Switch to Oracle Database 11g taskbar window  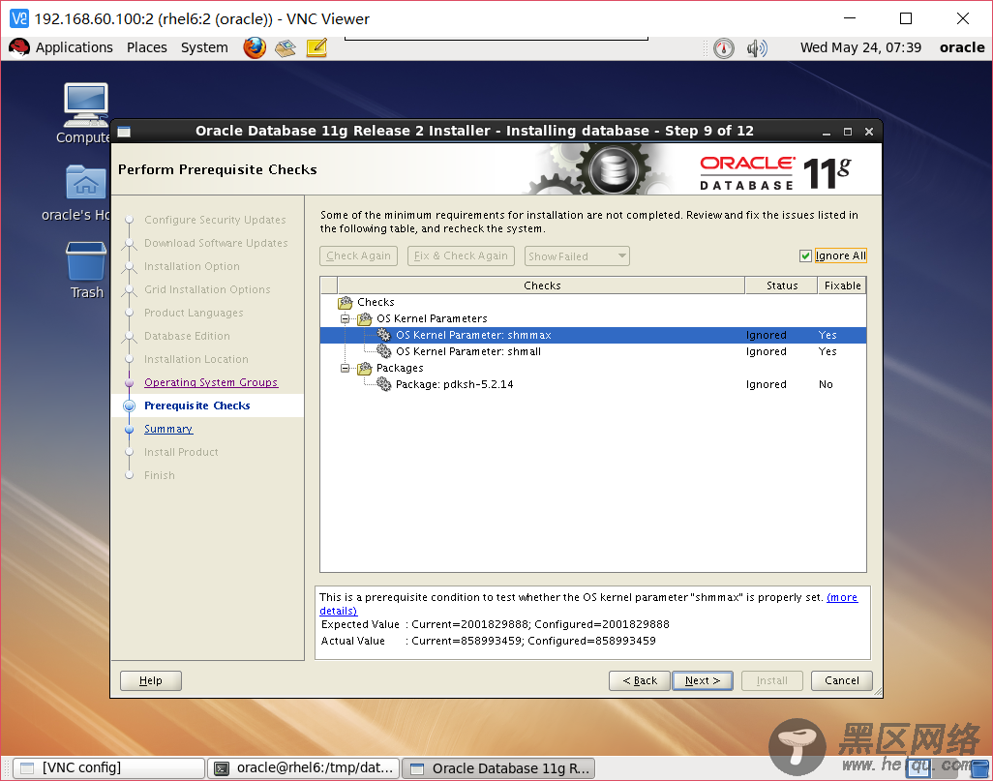(498, 768)
